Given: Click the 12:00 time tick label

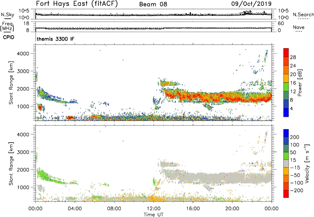Looking at the screenshot, I should pos(153,209).
